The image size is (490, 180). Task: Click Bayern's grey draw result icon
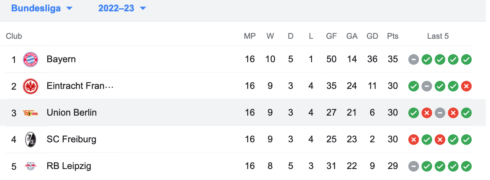click(413, 59)
